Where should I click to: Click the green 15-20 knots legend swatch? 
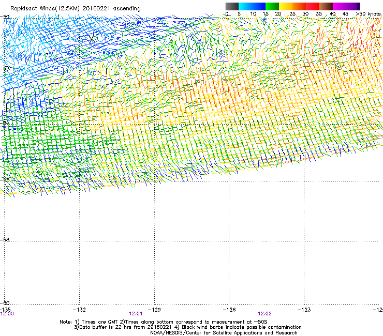coord(272,6)
